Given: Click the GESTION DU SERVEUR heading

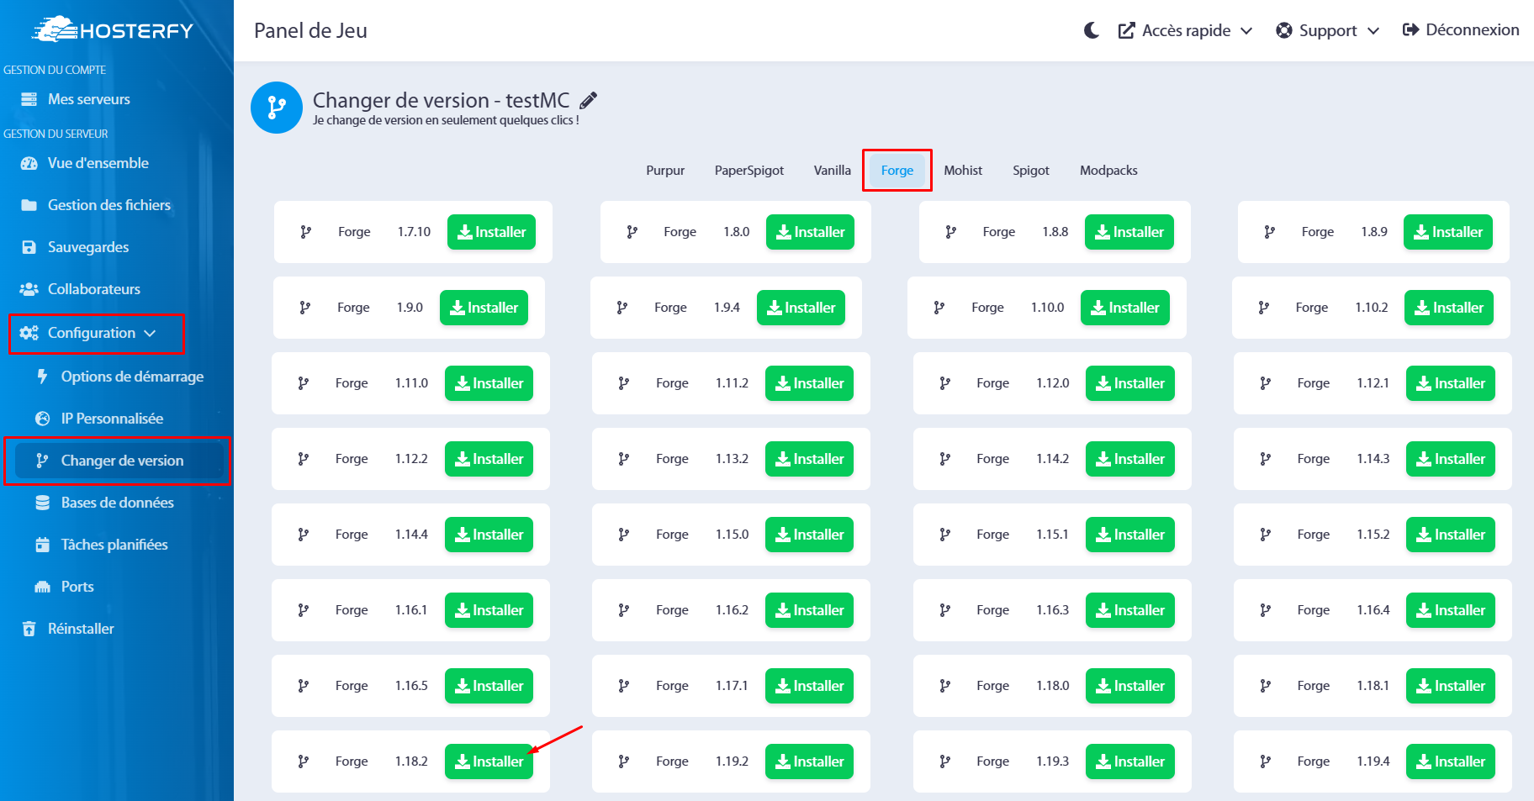Looking at the screenshot, I should tap(56, 134).
